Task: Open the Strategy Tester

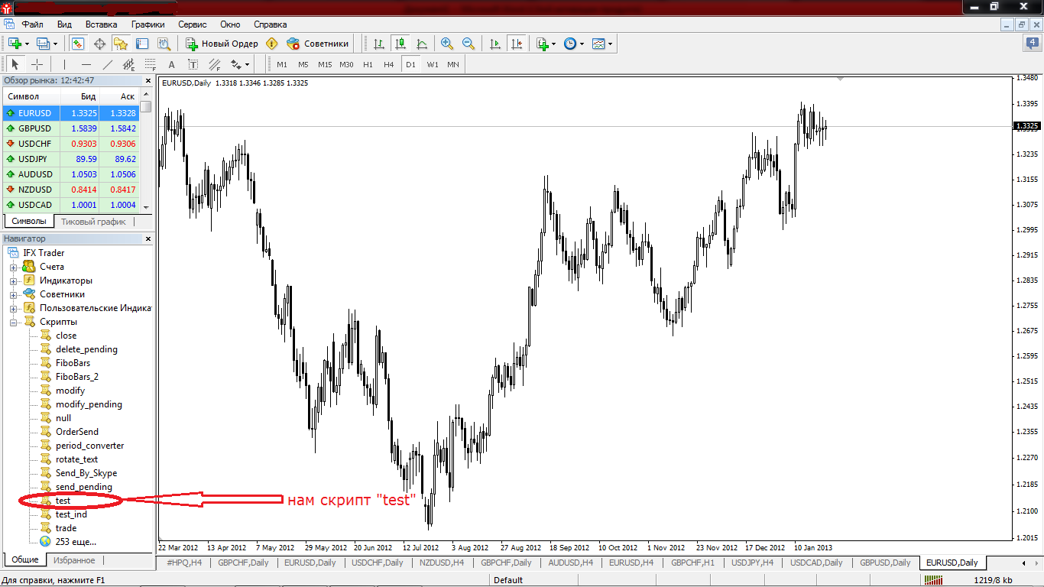Action: tap(163, 44)
